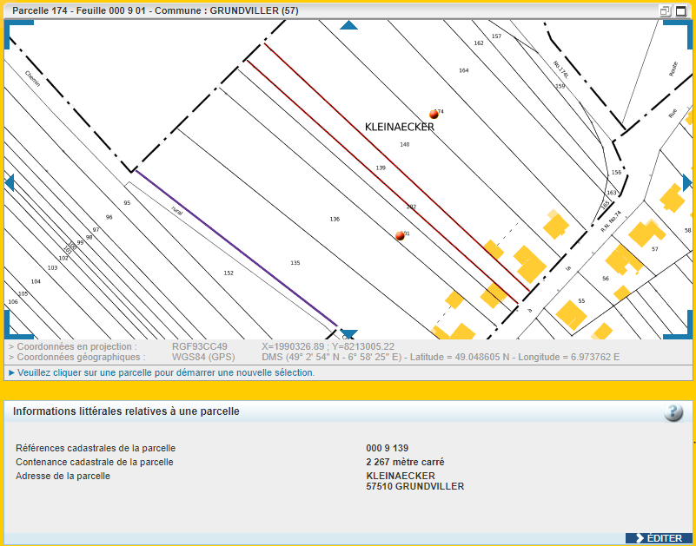Pan the map north with top arrow
This screenshot has height=546, width=696.
click(x=348, y=25)
